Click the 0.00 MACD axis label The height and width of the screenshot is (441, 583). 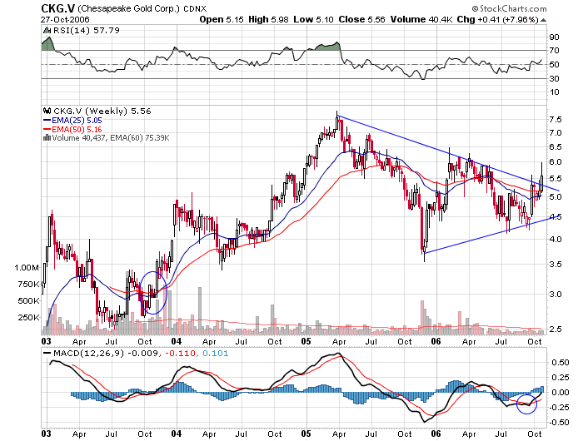click(x=560, y=393)
